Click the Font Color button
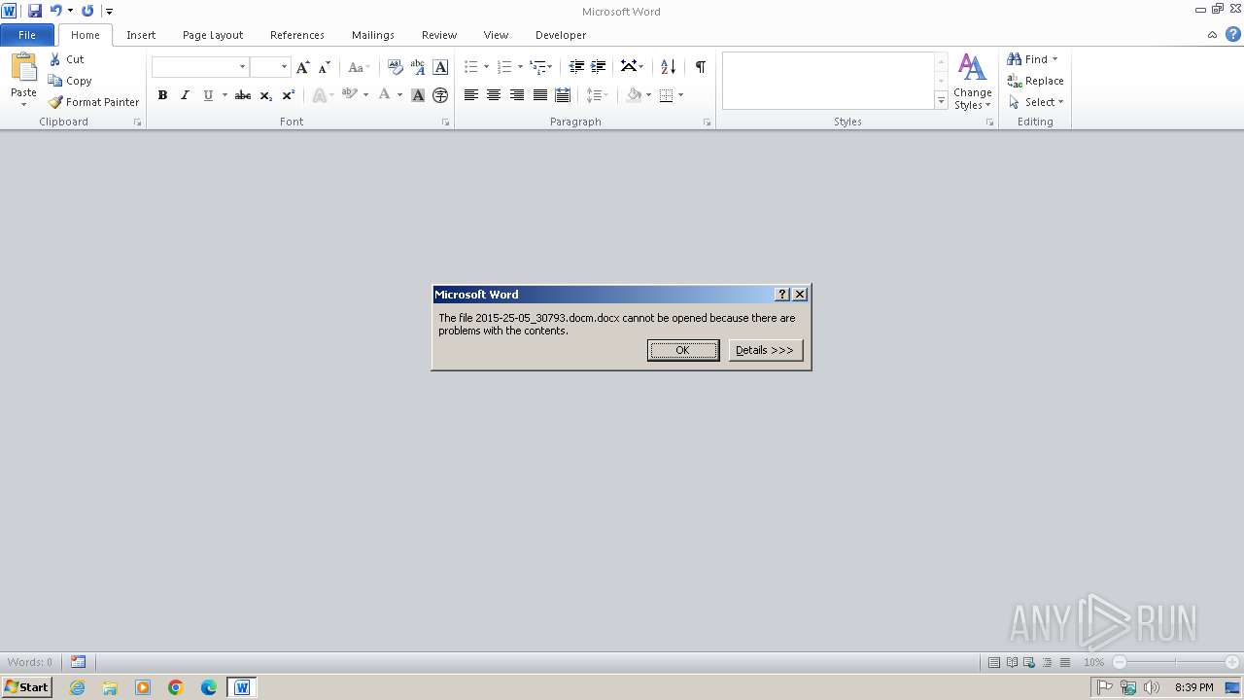 coord(385,95)
